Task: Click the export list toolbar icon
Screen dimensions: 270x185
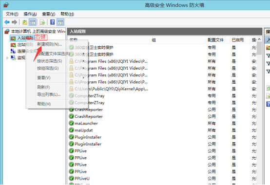Action: coord(42,22)
